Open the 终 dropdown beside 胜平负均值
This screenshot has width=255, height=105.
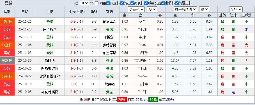204,9
